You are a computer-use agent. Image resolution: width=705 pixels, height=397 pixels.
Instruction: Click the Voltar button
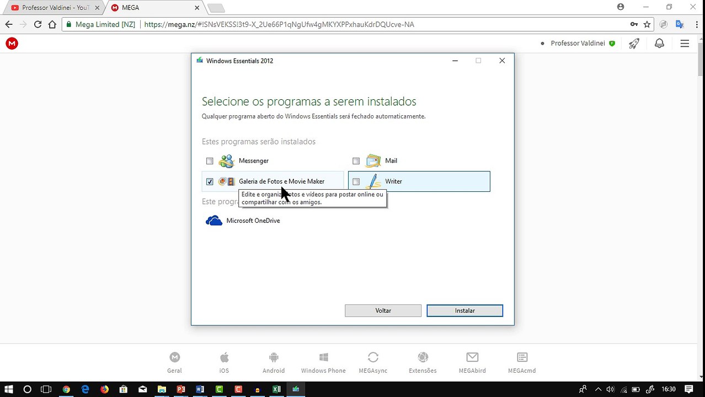point(383,310)
